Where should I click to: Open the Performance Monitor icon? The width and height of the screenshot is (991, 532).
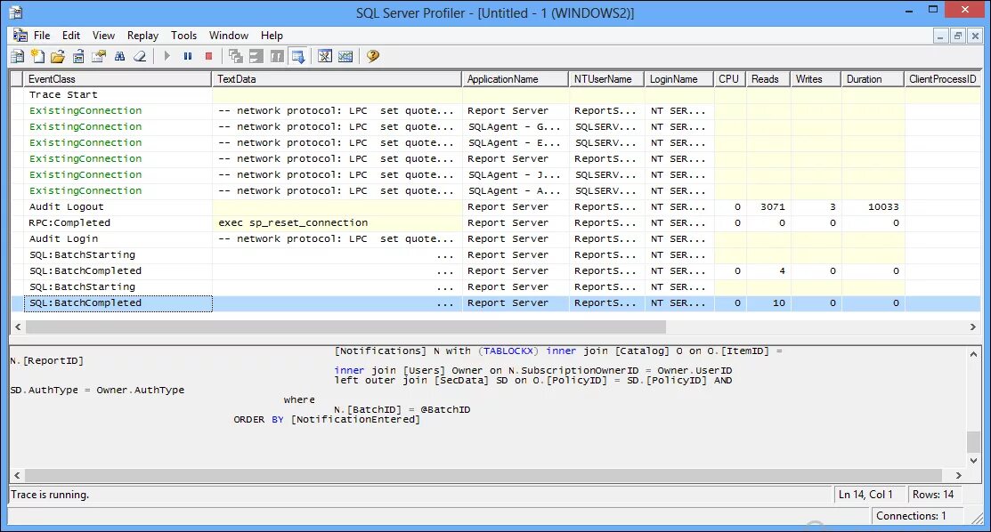point(345,56)
